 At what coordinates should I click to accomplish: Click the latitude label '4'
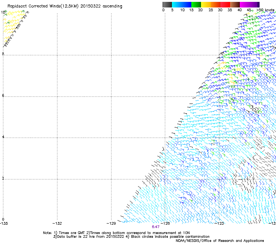coord(3,136)
